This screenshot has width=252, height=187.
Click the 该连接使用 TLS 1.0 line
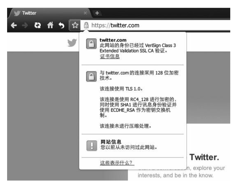point(121,89)
